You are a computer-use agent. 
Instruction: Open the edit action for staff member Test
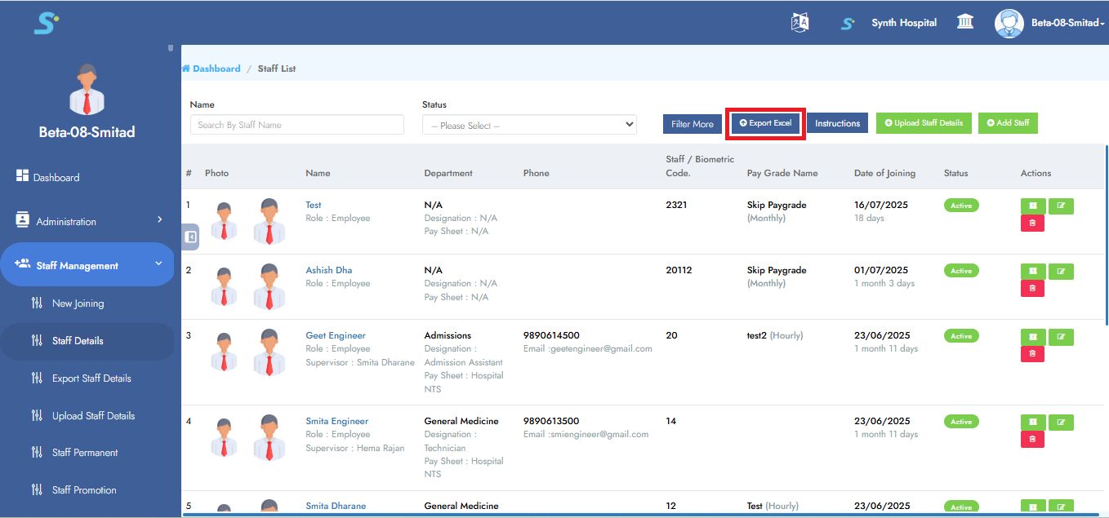1061,206
